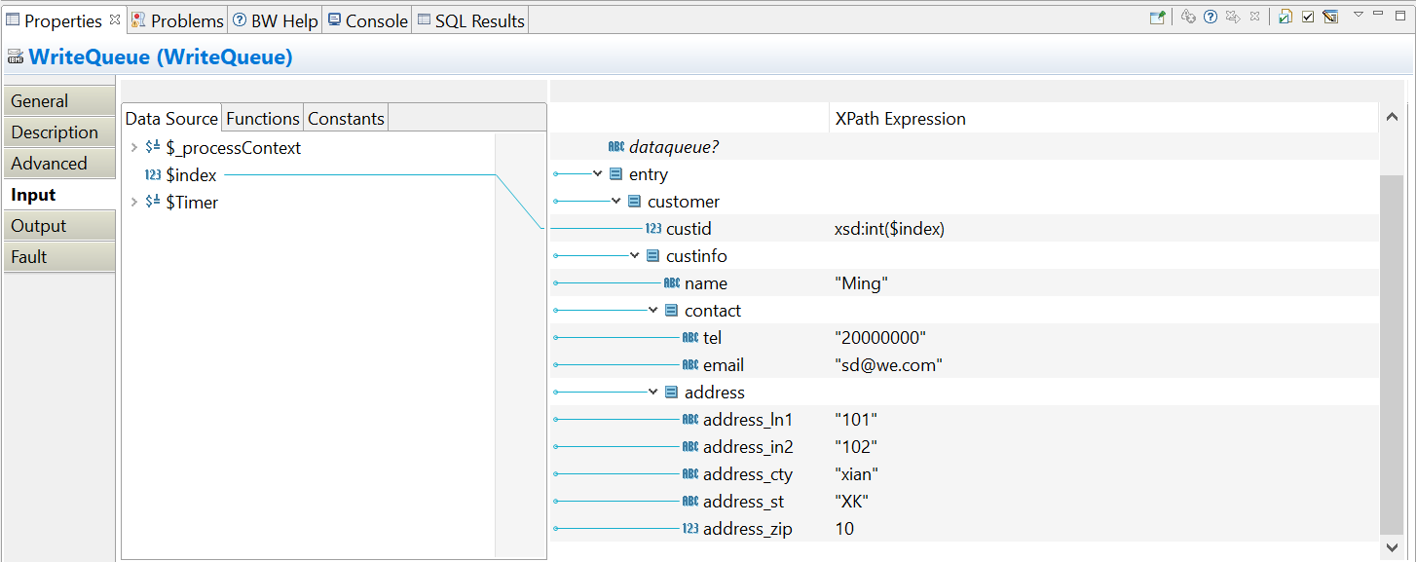Toggle the checkmark box in the toolbar
This screenshot has height=562, width=1416.
1308,17
